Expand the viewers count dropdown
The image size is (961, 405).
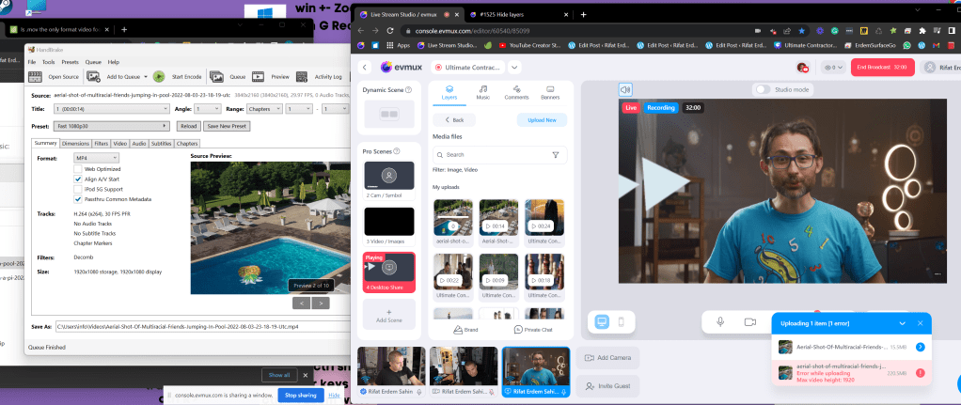click(833, 68)
